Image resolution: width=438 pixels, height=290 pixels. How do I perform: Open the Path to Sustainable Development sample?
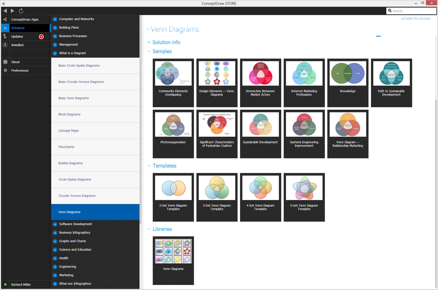coord(391,83)
